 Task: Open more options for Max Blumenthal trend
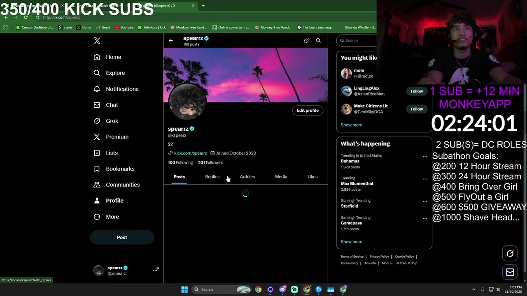pos(425,179)
